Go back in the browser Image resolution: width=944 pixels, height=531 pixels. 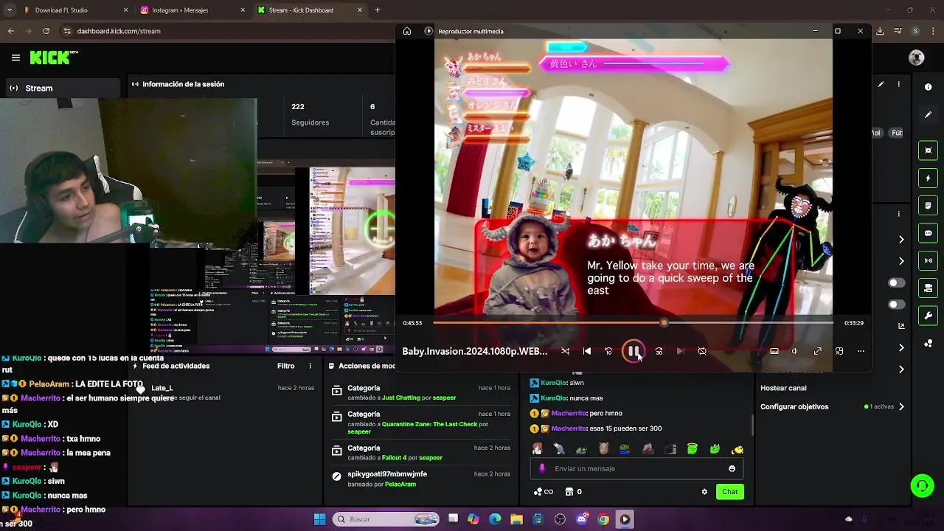point(10,31)
